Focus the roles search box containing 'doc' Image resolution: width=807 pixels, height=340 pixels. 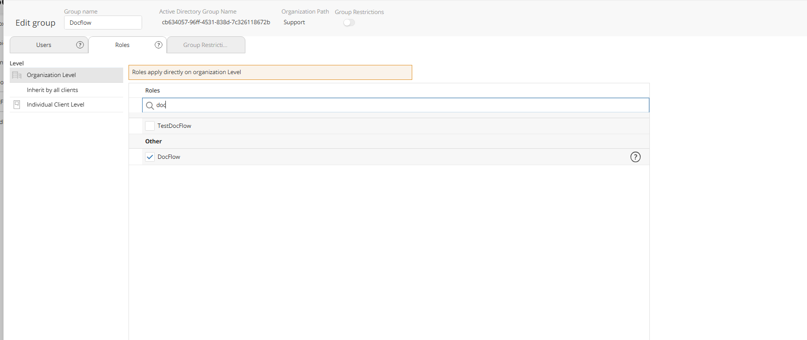pos(398,105)
